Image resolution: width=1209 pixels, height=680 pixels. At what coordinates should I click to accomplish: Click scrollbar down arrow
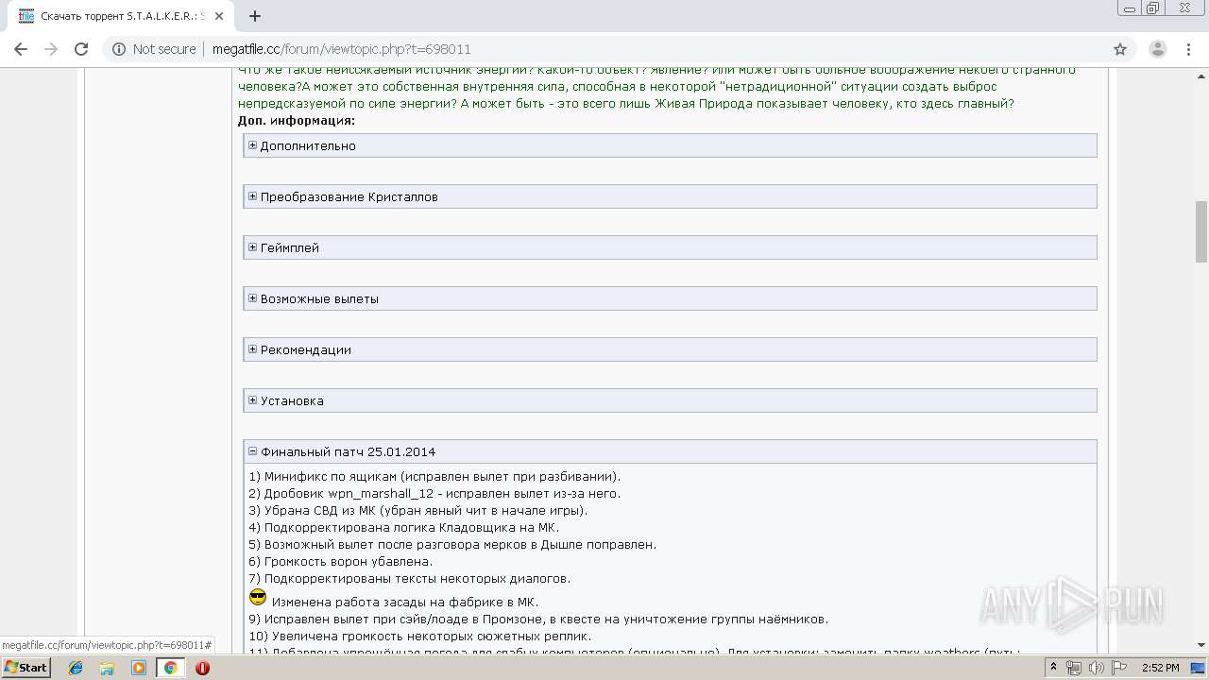pyautogui.click(x=1201, y=646)
